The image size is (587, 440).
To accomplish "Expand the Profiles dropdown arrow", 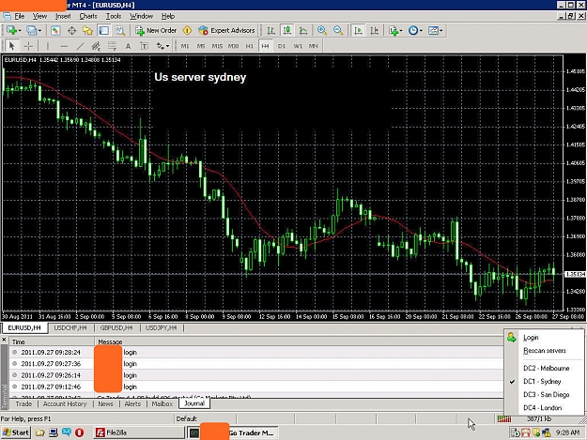I will pos(39,31).
